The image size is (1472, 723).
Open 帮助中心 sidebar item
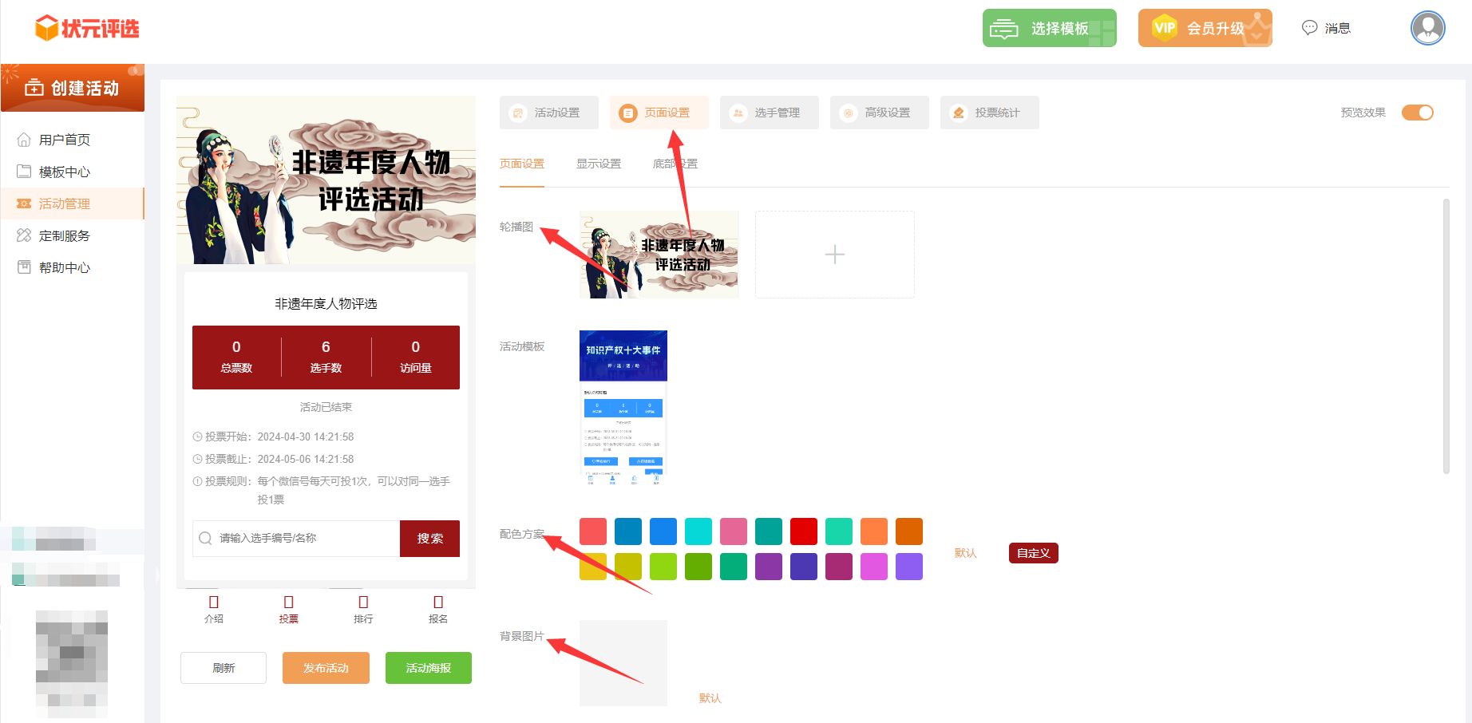click(x=64, y=267)
